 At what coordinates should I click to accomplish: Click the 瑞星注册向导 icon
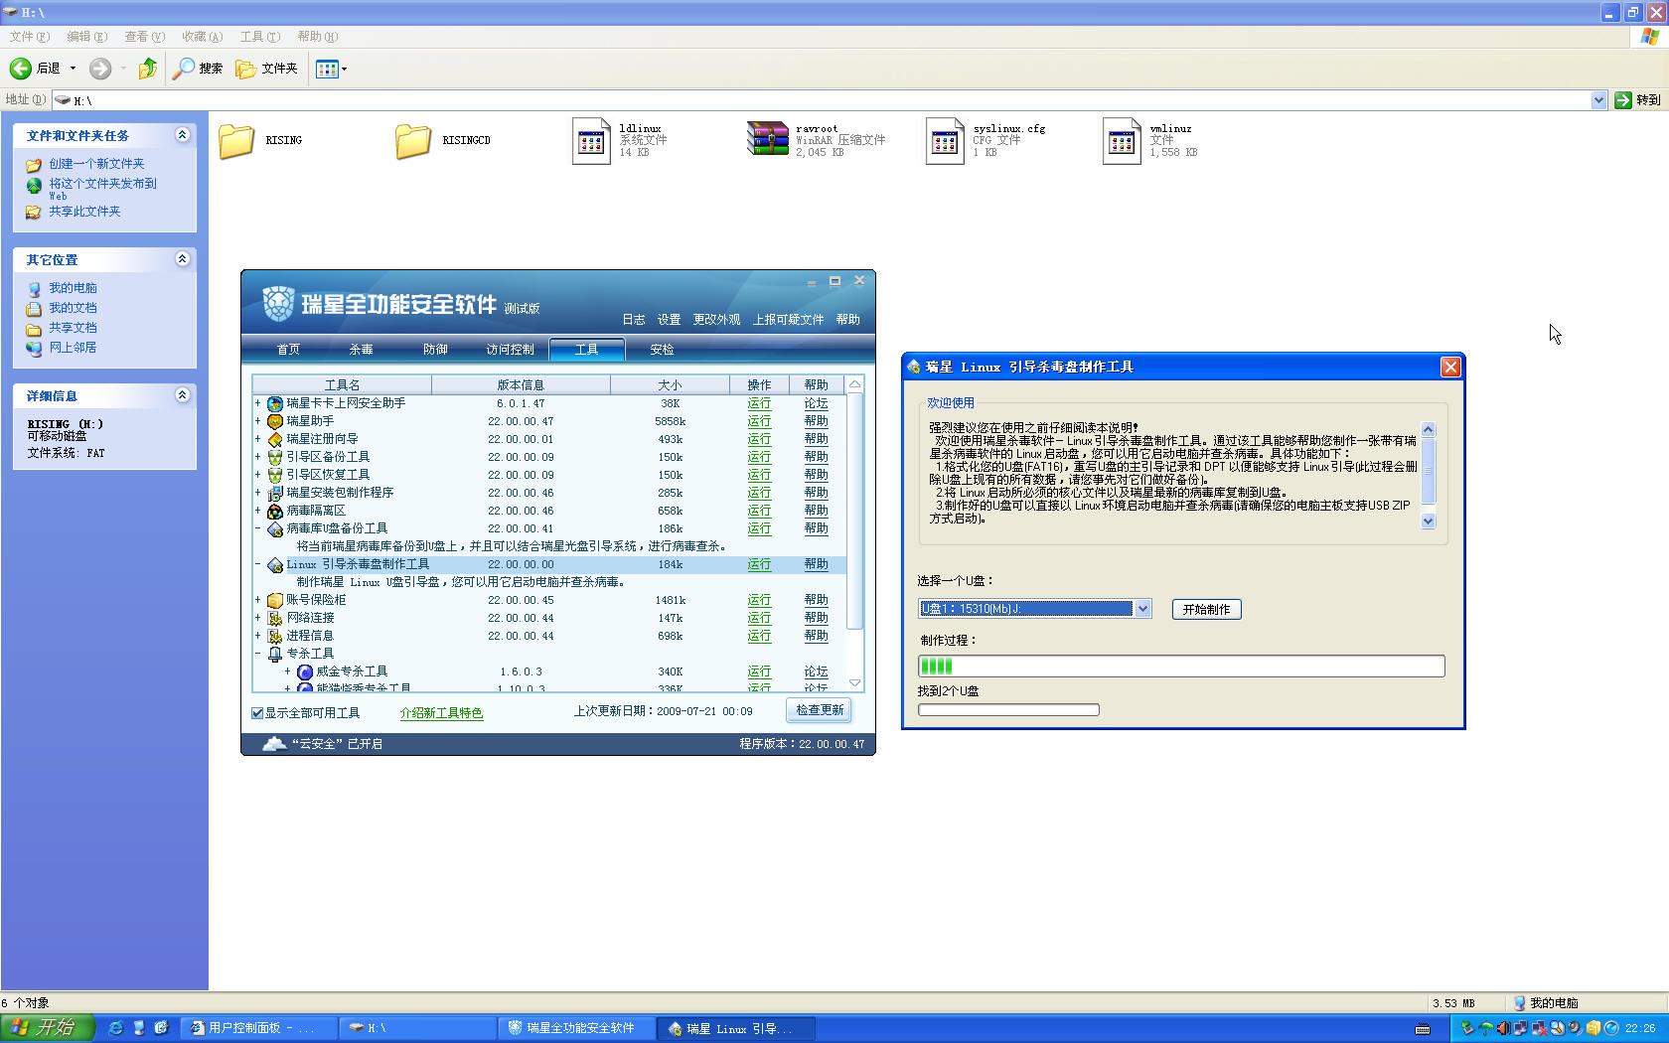coord(275,439)
